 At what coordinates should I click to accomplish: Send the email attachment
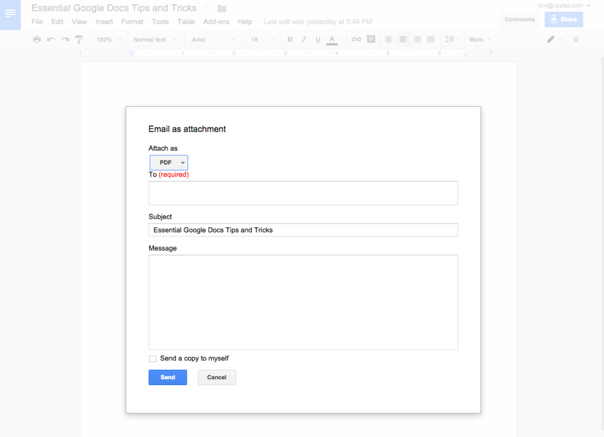click(168, 377)
